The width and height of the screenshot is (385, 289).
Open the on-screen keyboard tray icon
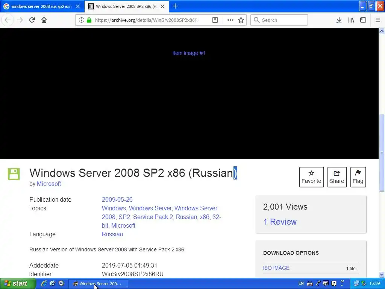tap(310, 284)
